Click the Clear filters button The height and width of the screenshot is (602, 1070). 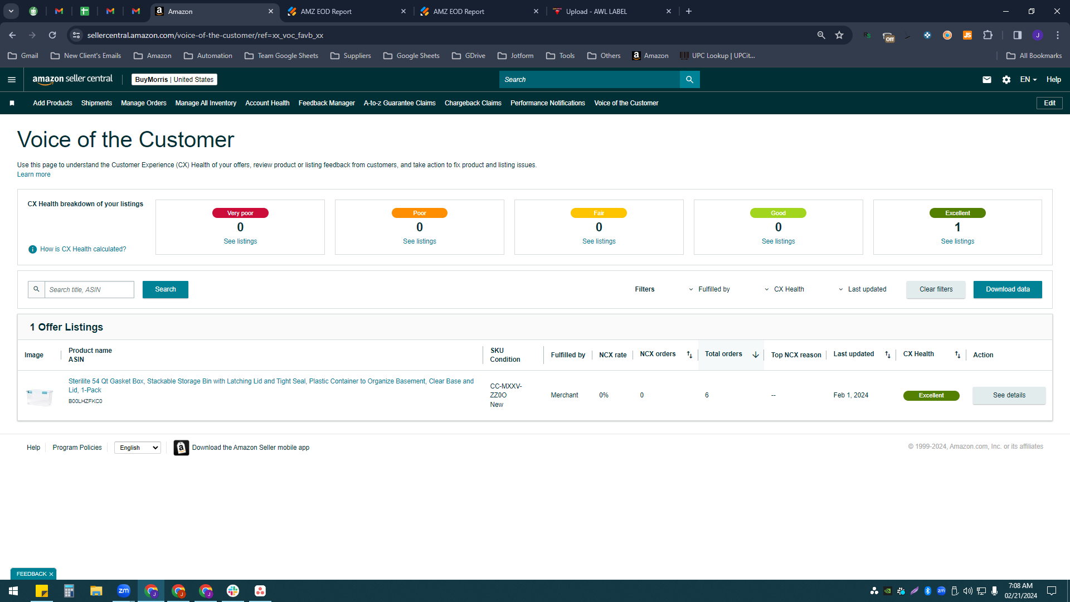[x=936, y=289]
